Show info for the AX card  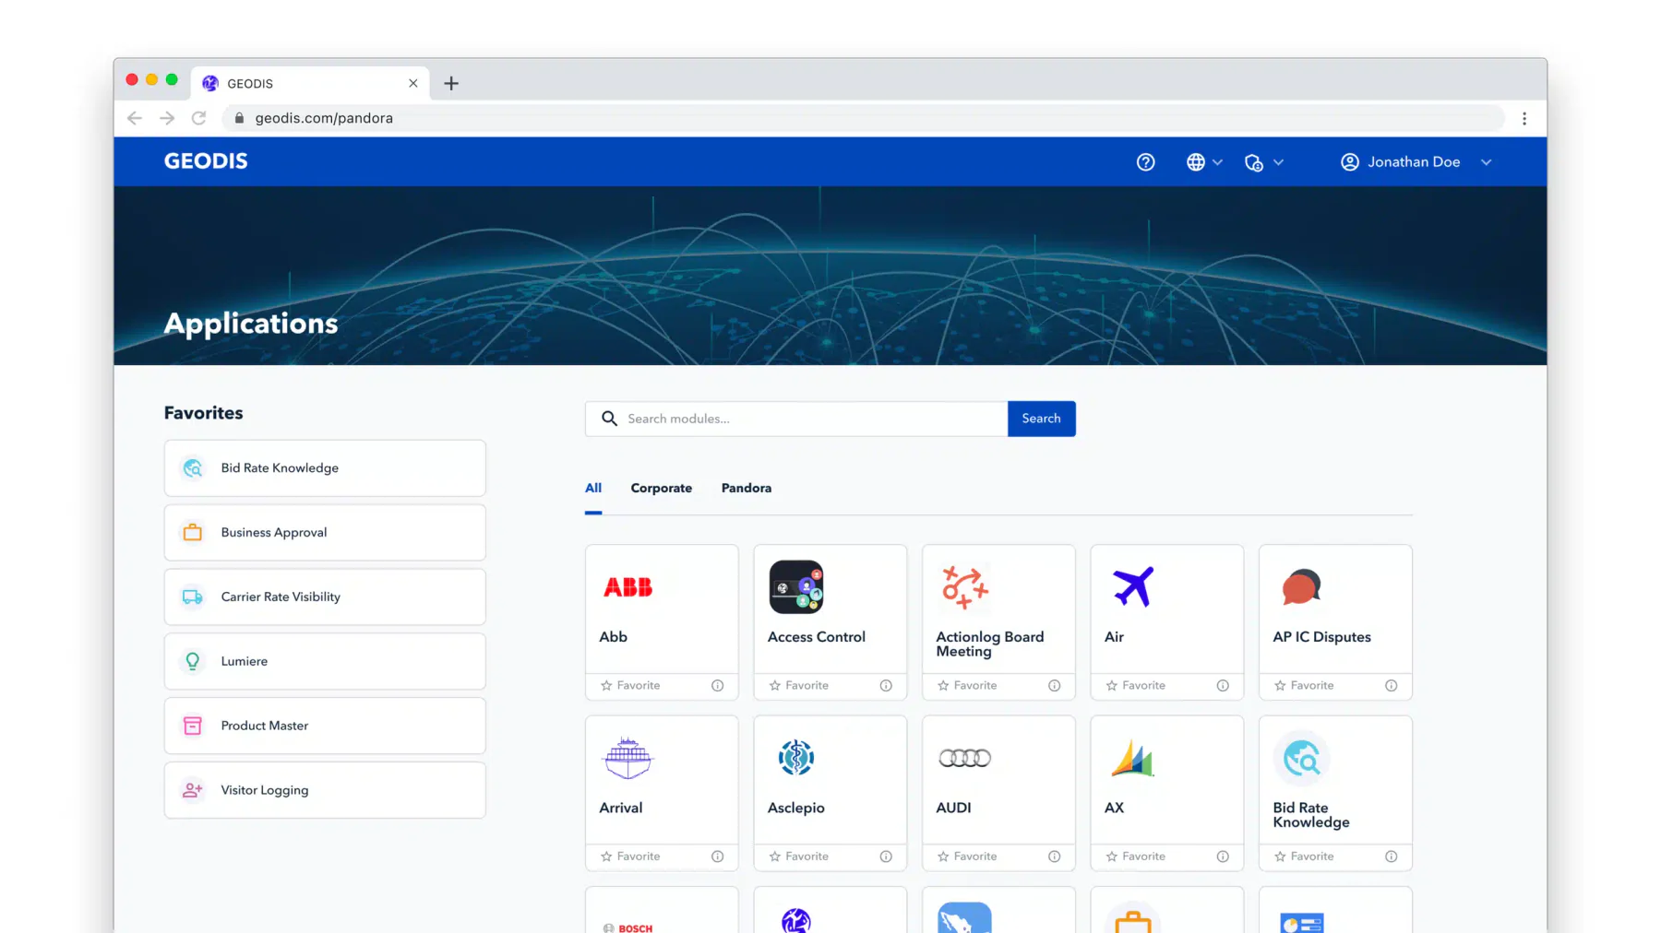pos(1223,856)
